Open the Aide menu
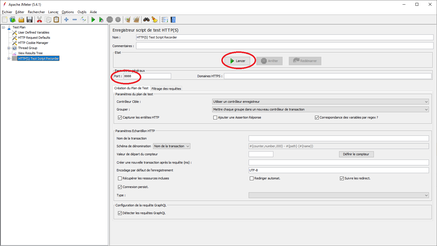Viewport: 437px width, 246px height. point(93,12)
